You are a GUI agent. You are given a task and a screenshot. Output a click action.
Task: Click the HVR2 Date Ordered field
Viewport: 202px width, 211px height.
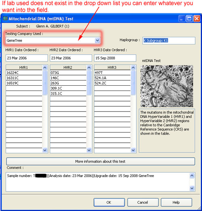(x=71, y=58)
